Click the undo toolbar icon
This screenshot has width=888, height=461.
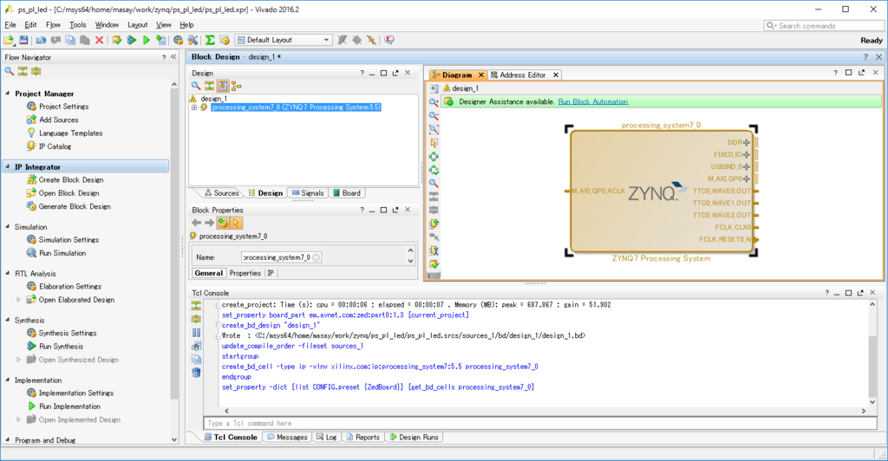point(41,40)
